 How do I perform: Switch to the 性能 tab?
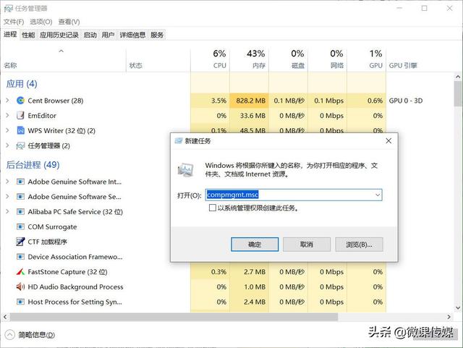(x=28, y=35)
